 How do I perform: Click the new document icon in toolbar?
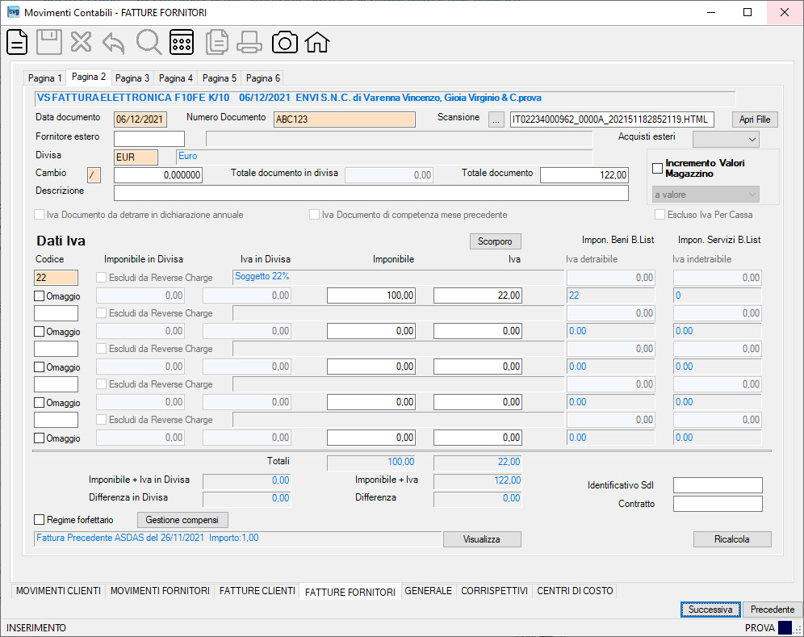pos(17,42)
